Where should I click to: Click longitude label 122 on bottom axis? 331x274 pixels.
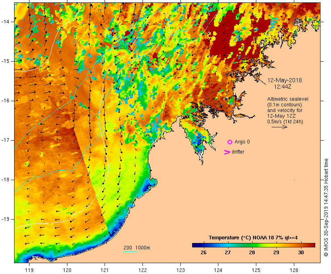143,270
